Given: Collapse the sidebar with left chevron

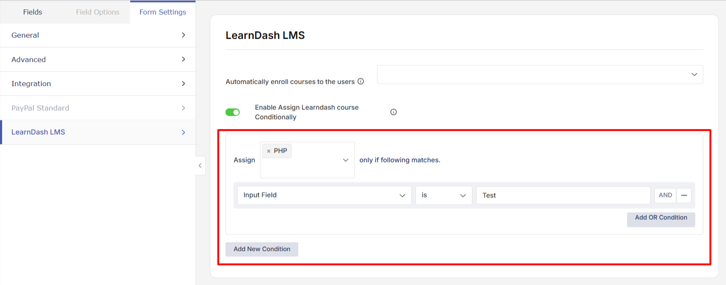Looking at the screenshot, I should click(200, 165).
